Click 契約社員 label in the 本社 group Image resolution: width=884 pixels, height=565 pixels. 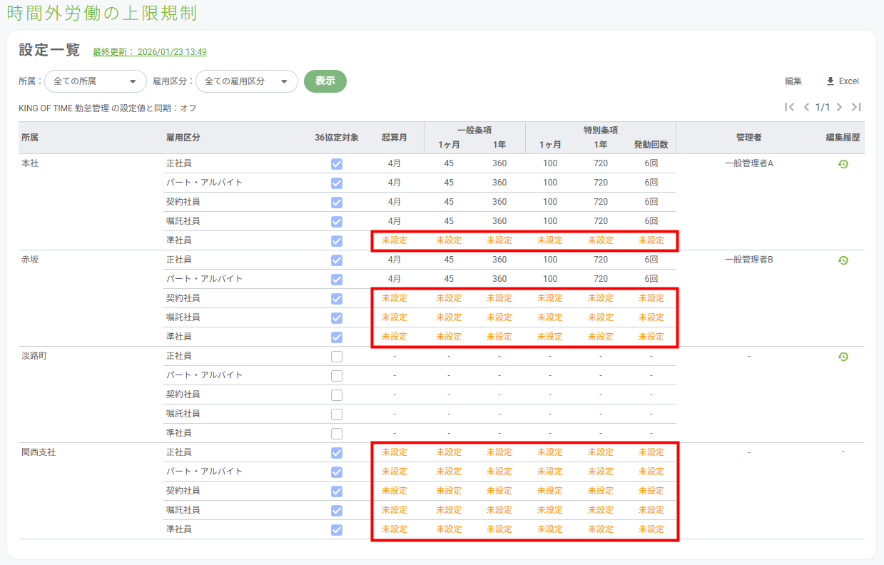tap(183, 202)
